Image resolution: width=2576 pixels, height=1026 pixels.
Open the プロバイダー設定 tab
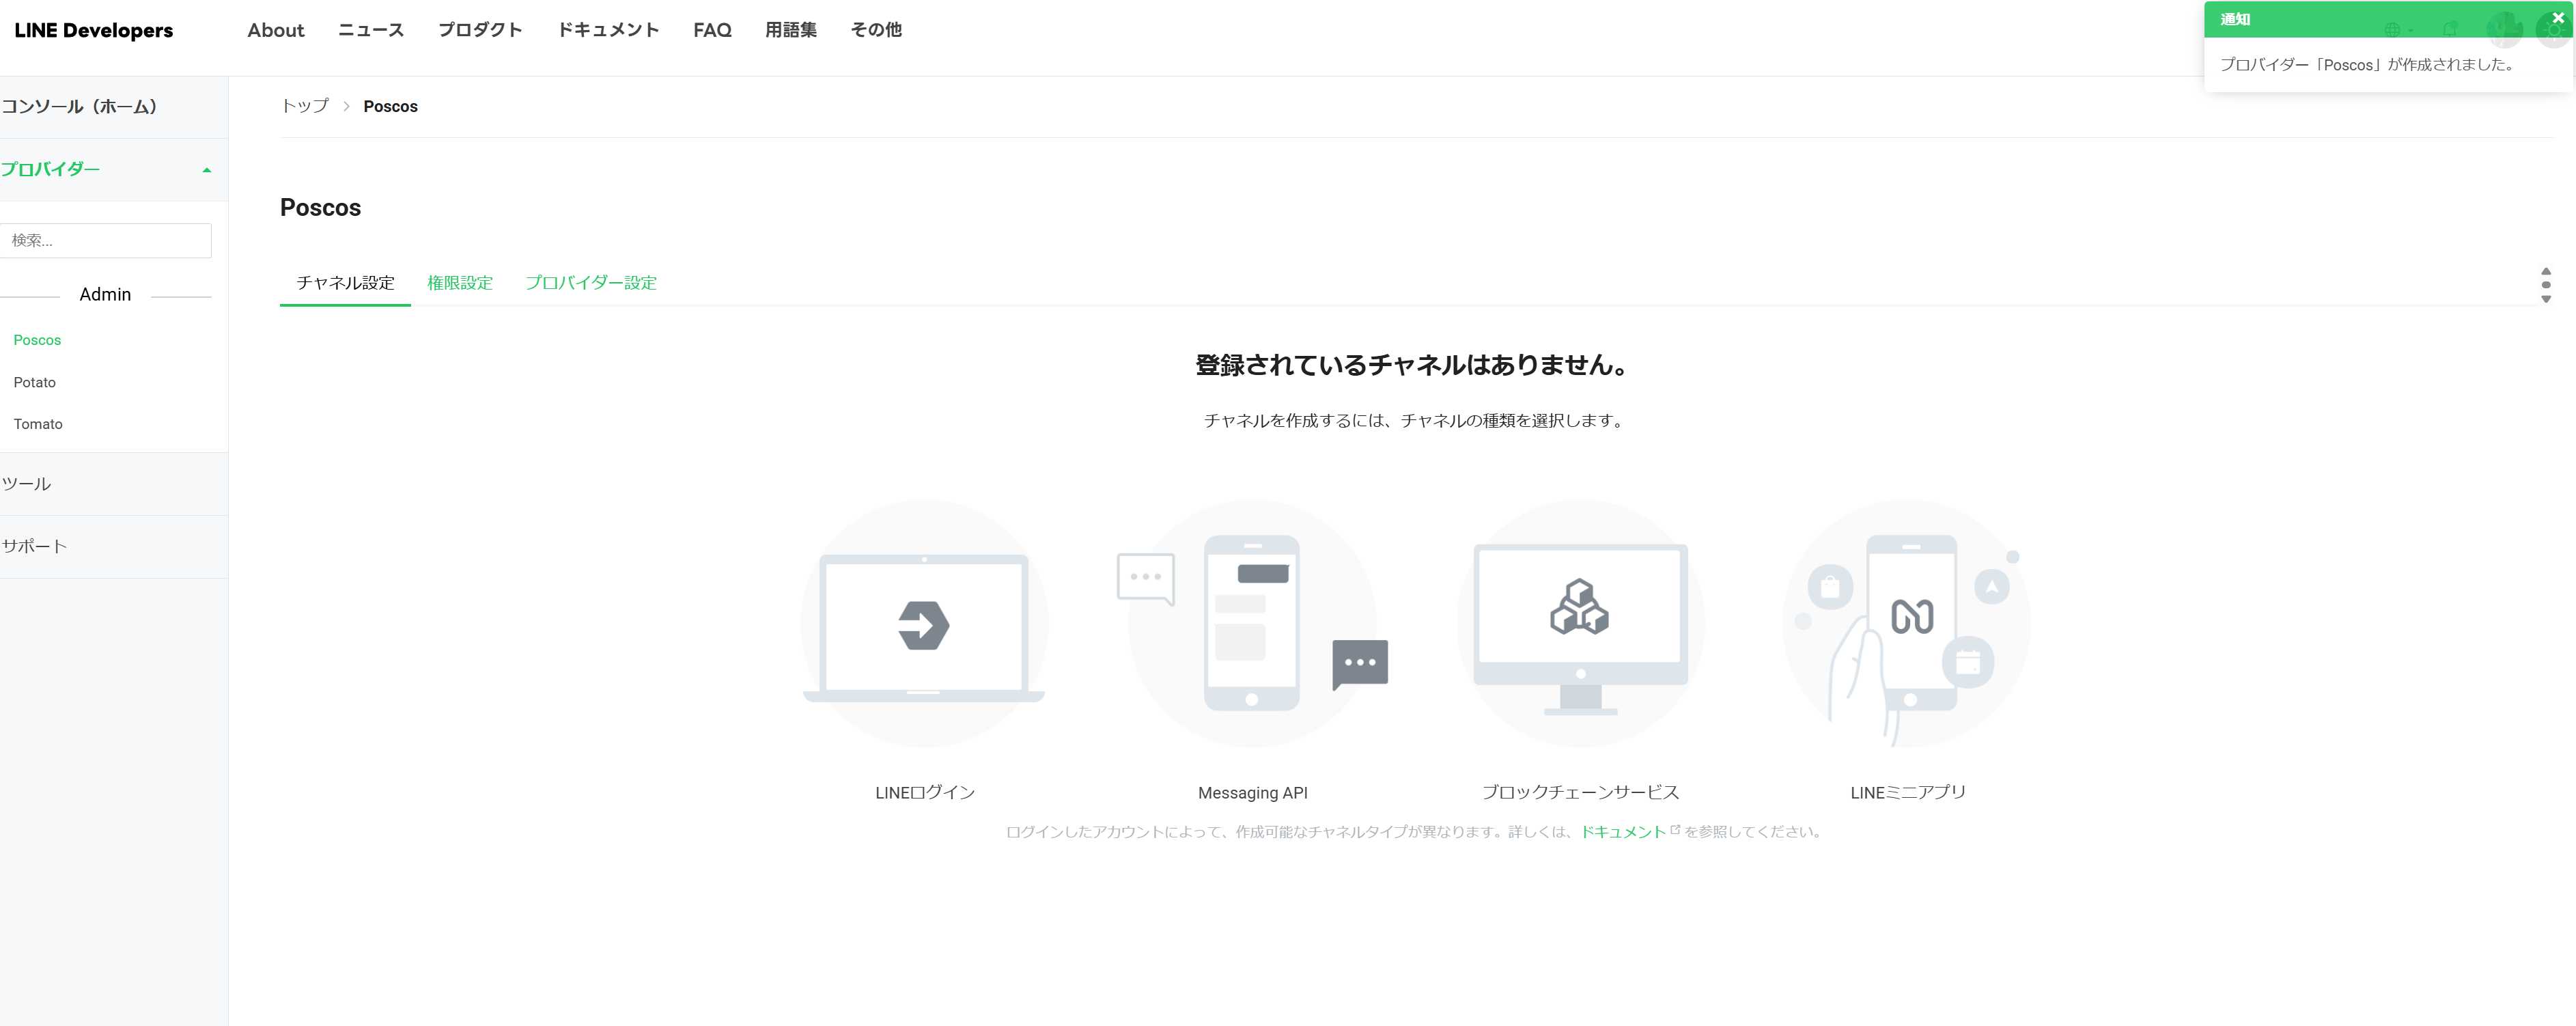[591, 283]
